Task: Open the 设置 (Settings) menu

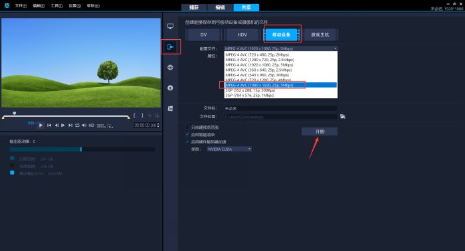Action: coord(74,5)
